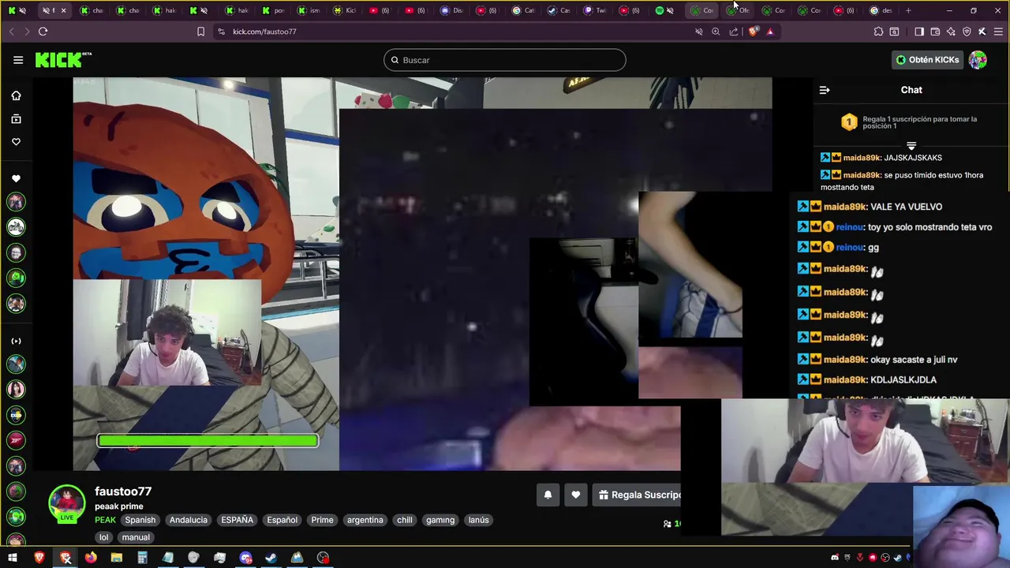Switch to the Twitch 'Twi' tab
This screenshot has height=568, width=1010.
[x=595, y=10]
